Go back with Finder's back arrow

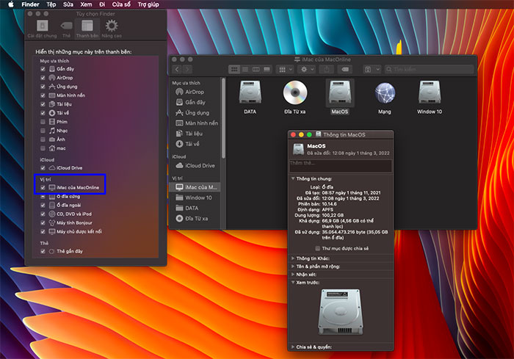(177, 69)
